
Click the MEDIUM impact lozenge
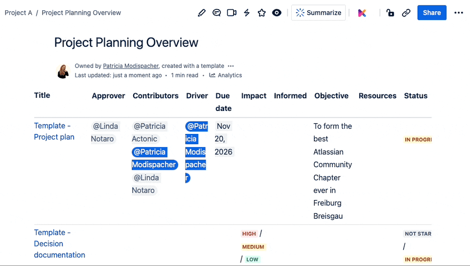click(x=253, y=247)
